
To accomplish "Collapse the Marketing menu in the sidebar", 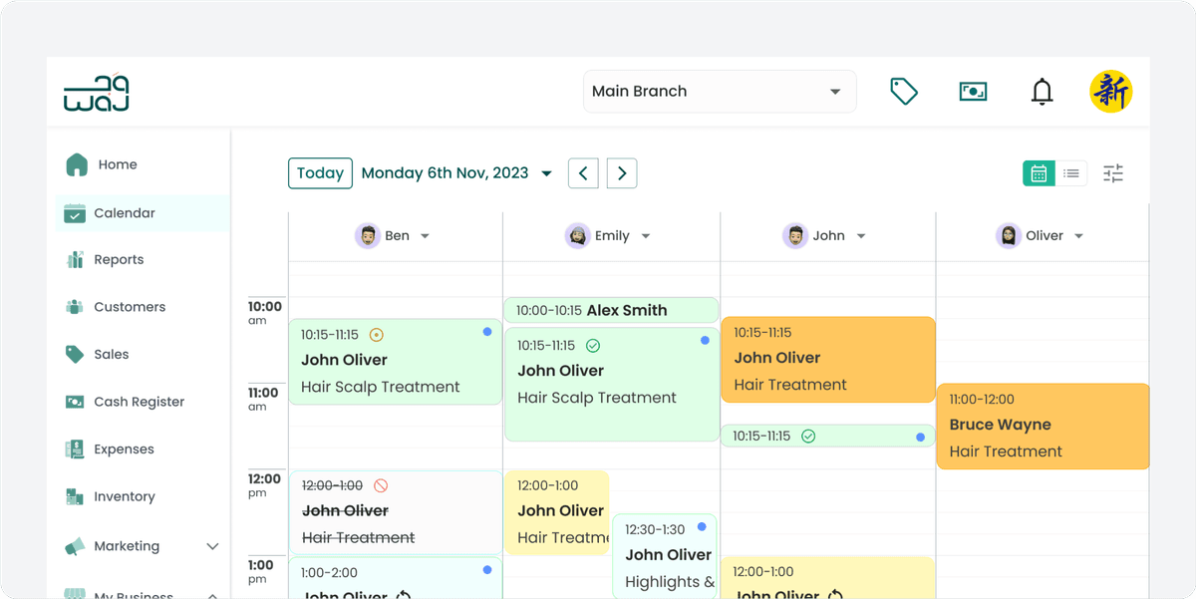I will [x=211, y=546].
